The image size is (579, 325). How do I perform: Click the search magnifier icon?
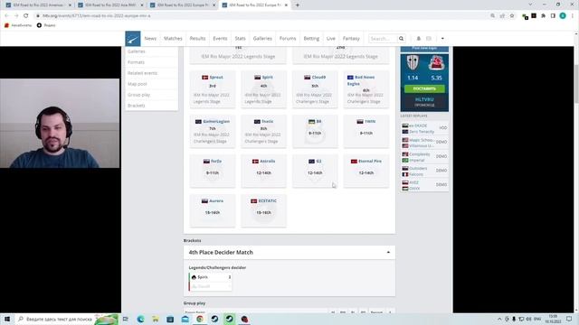coord(401,38)
